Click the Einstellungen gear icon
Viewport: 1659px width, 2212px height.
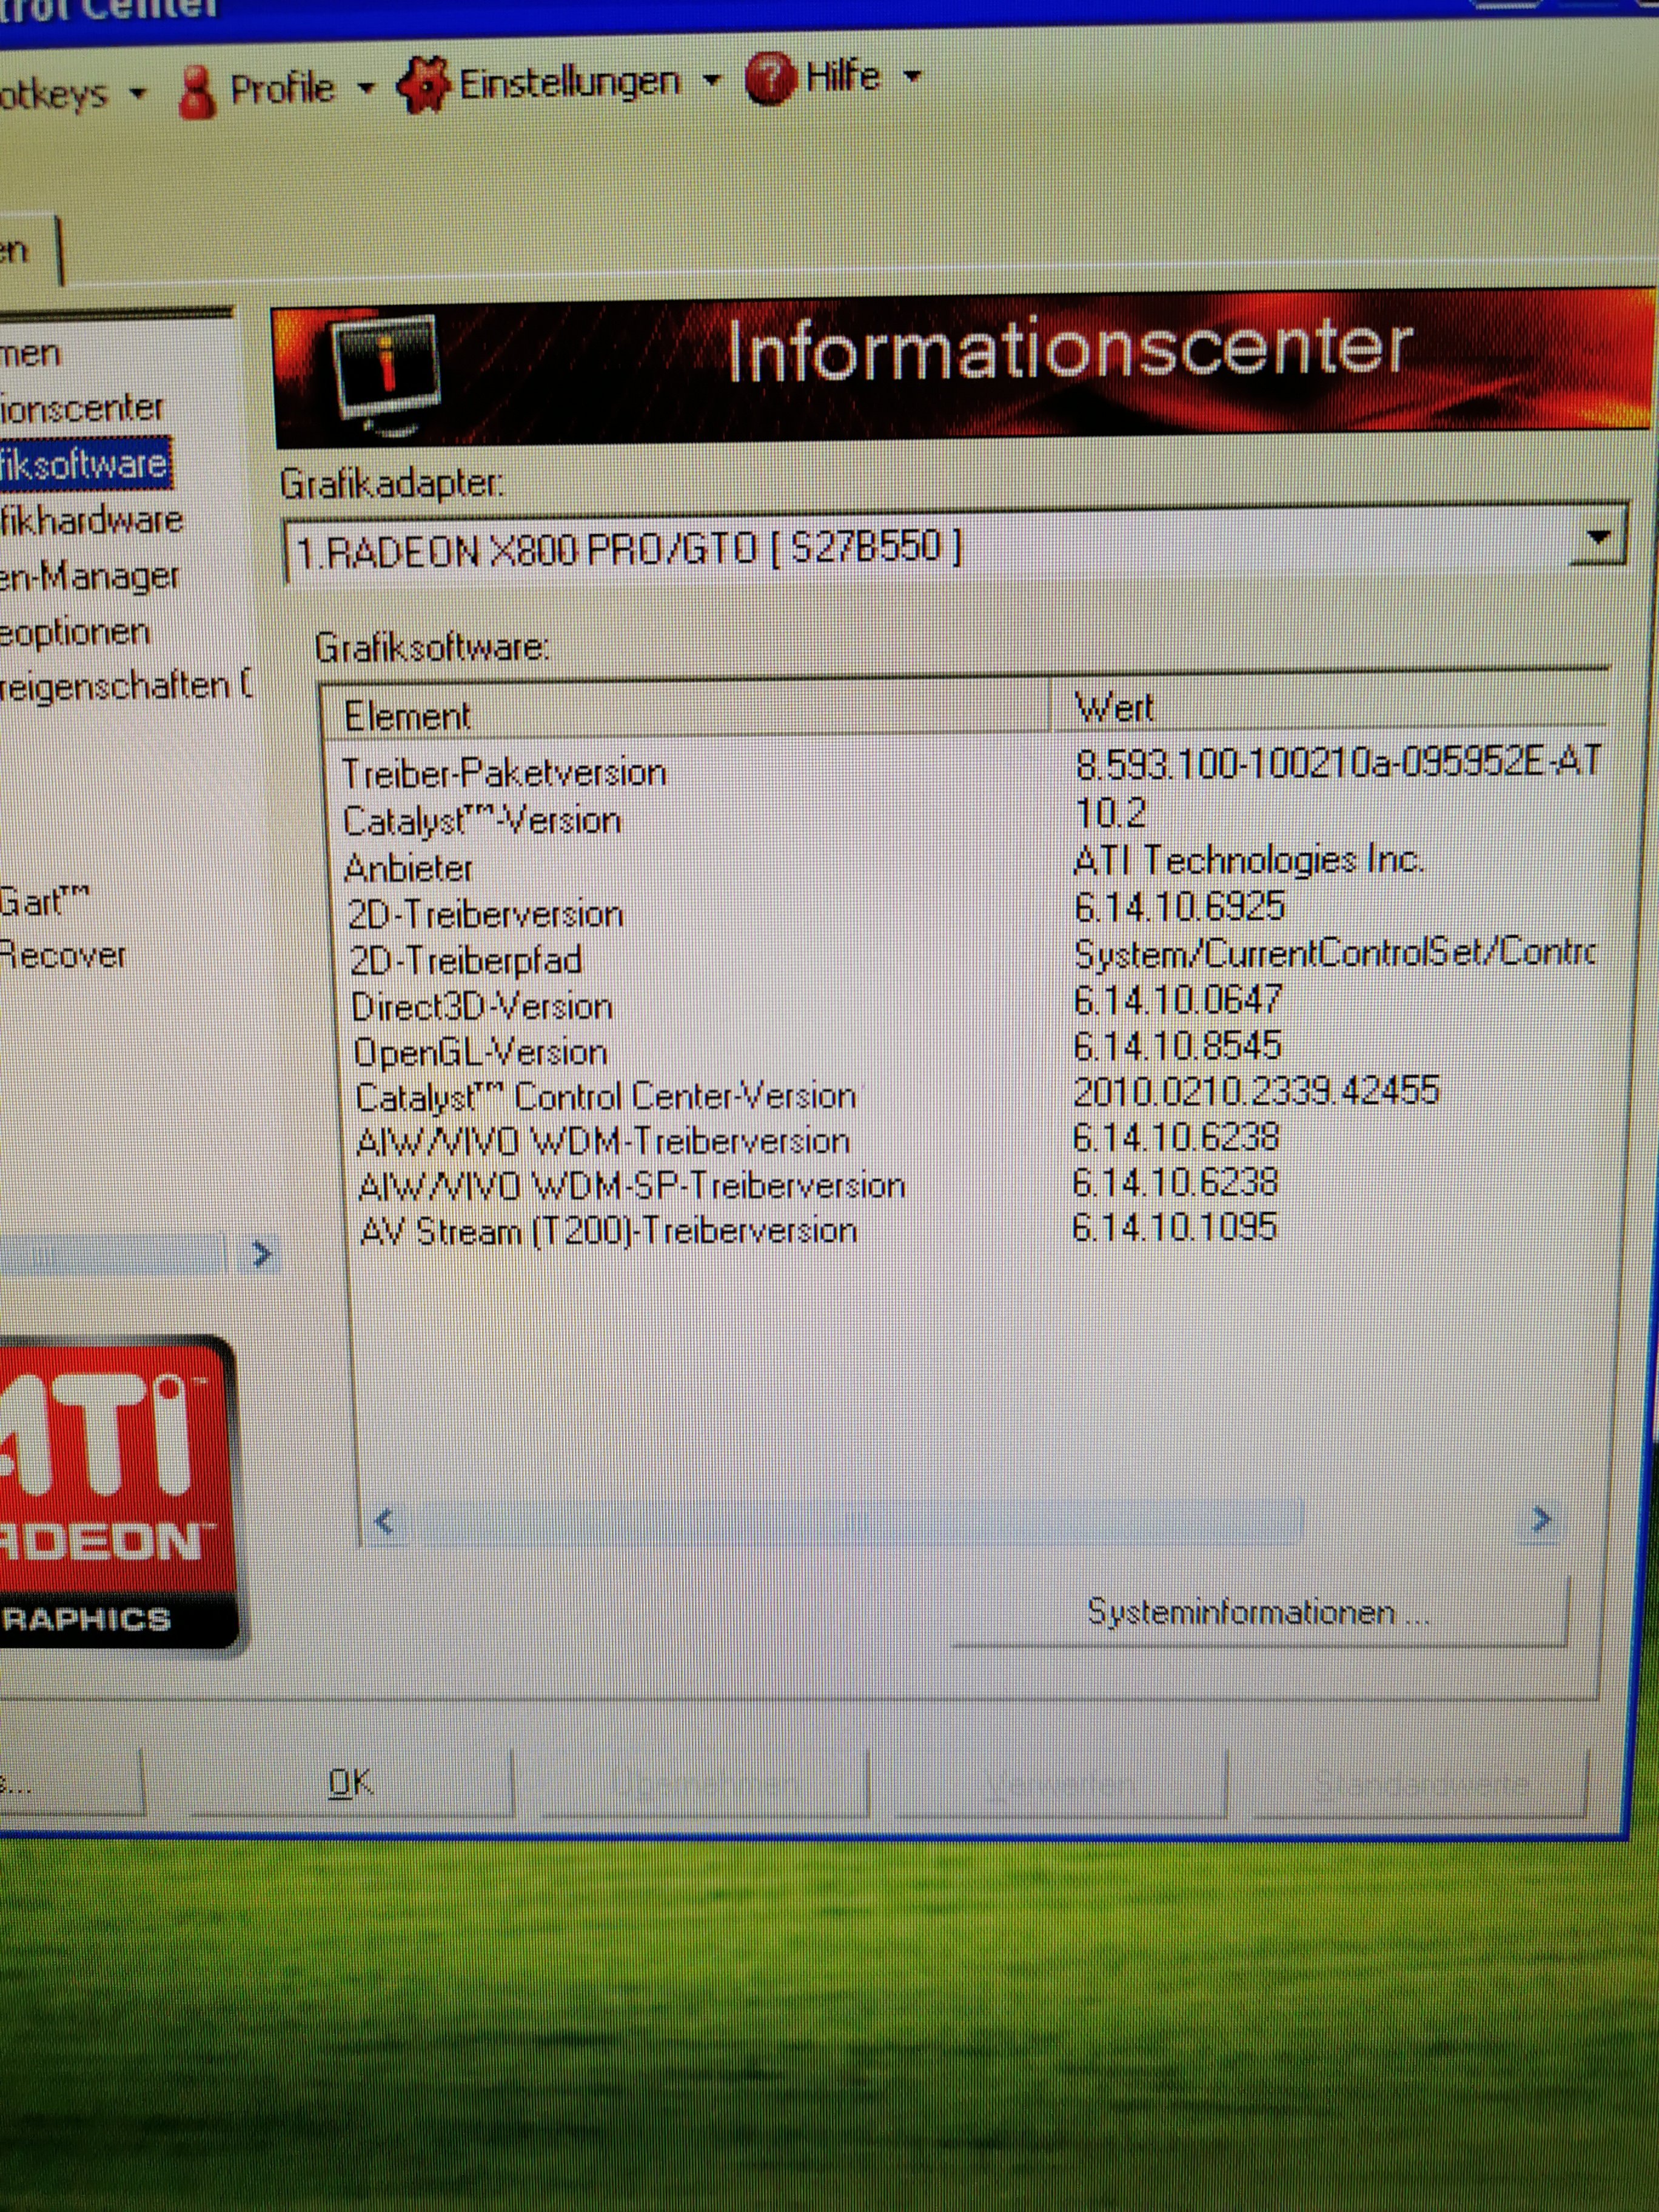(x=425, y=85)
